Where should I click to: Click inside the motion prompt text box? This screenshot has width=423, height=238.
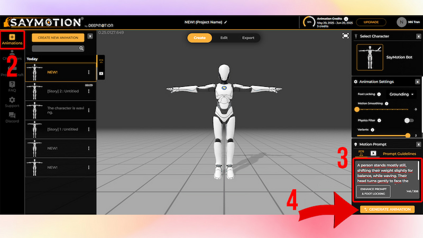386,173
